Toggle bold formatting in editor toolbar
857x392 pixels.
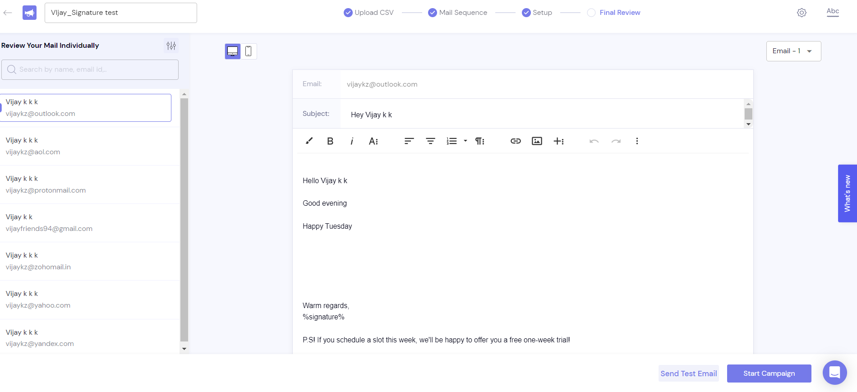[330, 141]
